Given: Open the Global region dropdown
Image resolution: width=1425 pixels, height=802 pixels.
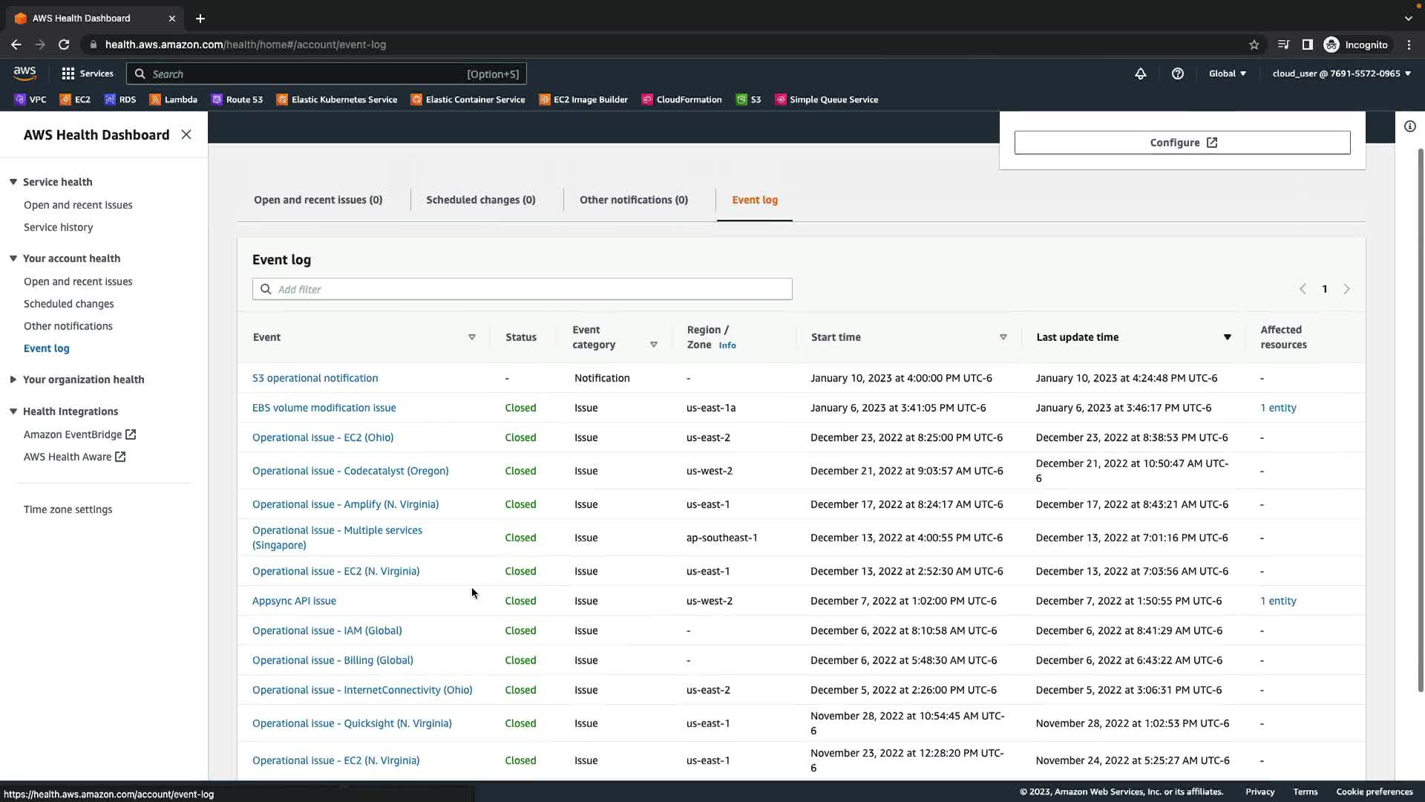Looking at the screenshot, I should click(x=1227, y=74).
